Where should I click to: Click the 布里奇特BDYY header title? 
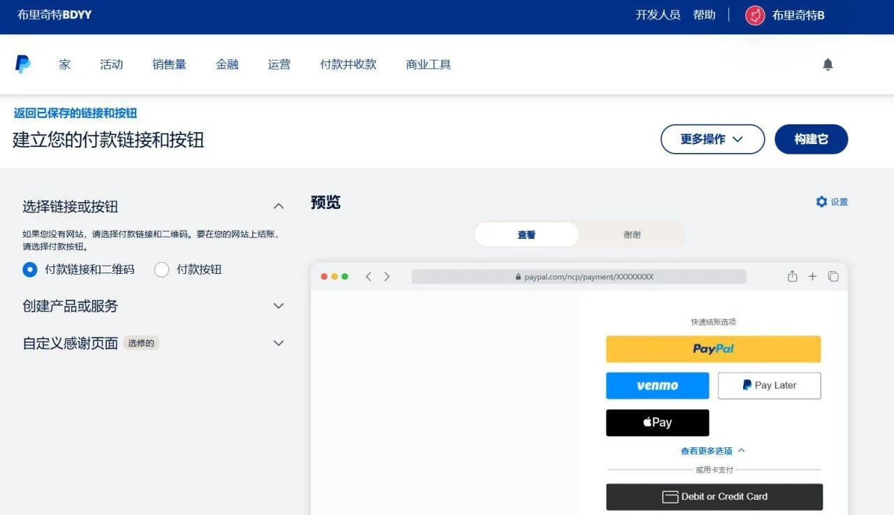tap(54, 15)
